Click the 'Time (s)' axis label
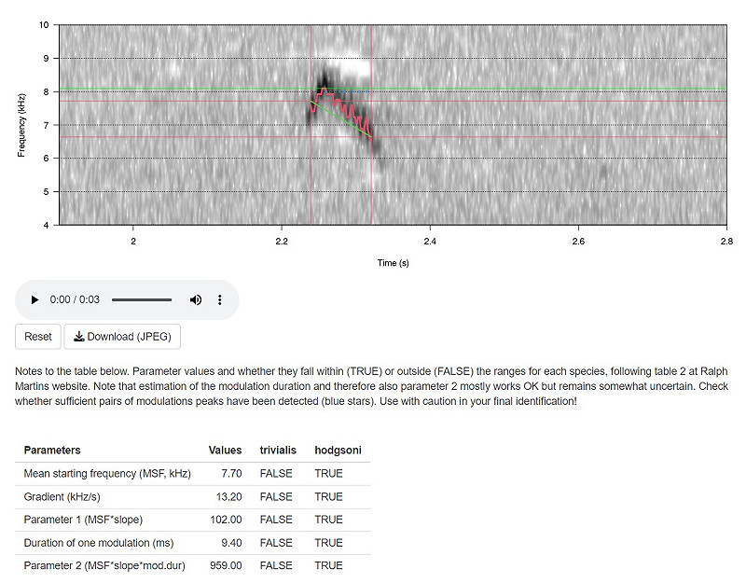The image size is (746, 583). point(393,263)
